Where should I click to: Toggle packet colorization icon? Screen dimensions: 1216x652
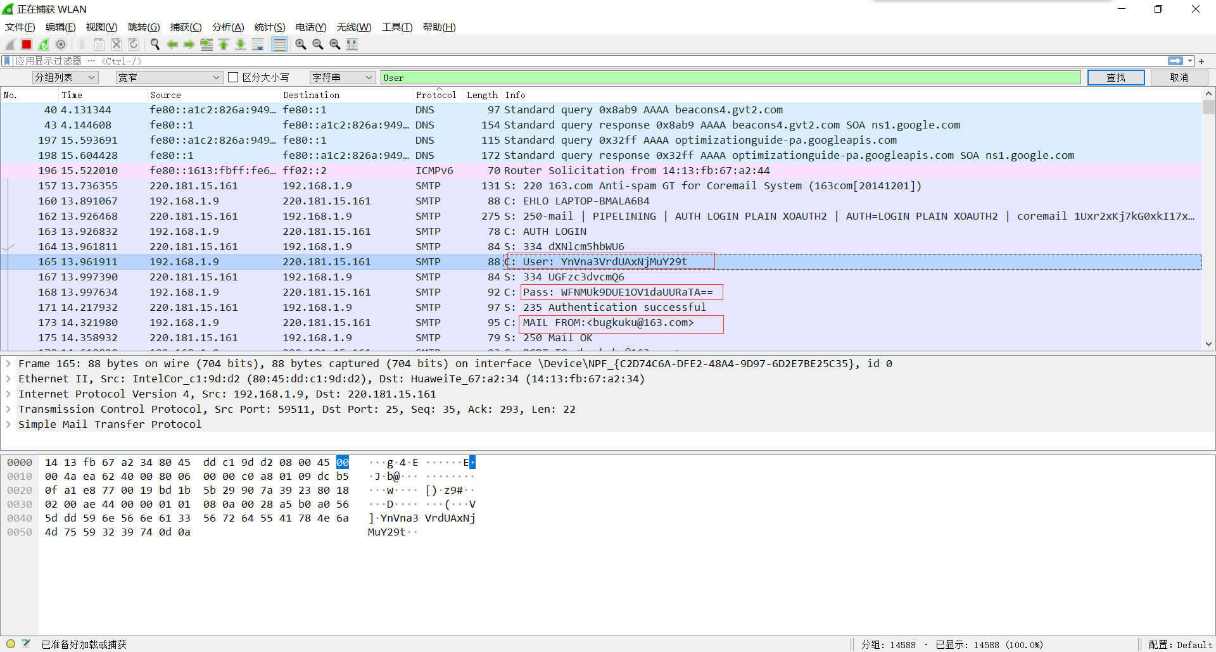tap(279, 44)
